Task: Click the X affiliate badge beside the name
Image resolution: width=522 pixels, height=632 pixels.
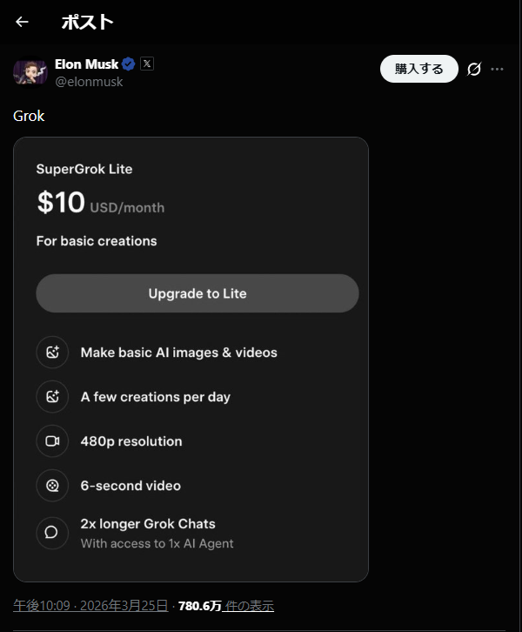Action: (146, 64)
